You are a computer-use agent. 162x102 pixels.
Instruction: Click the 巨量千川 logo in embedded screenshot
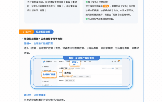48,61
